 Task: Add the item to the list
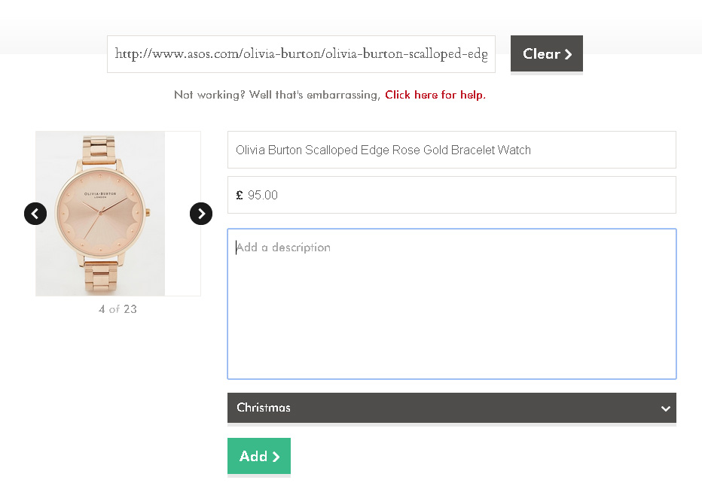click(x=259, y=456)
